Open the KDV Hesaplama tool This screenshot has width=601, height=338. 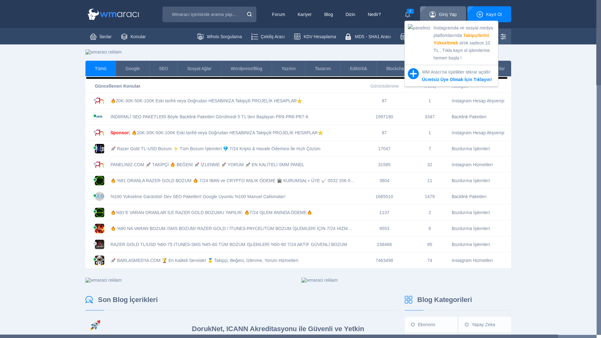[x=315, y=37]
